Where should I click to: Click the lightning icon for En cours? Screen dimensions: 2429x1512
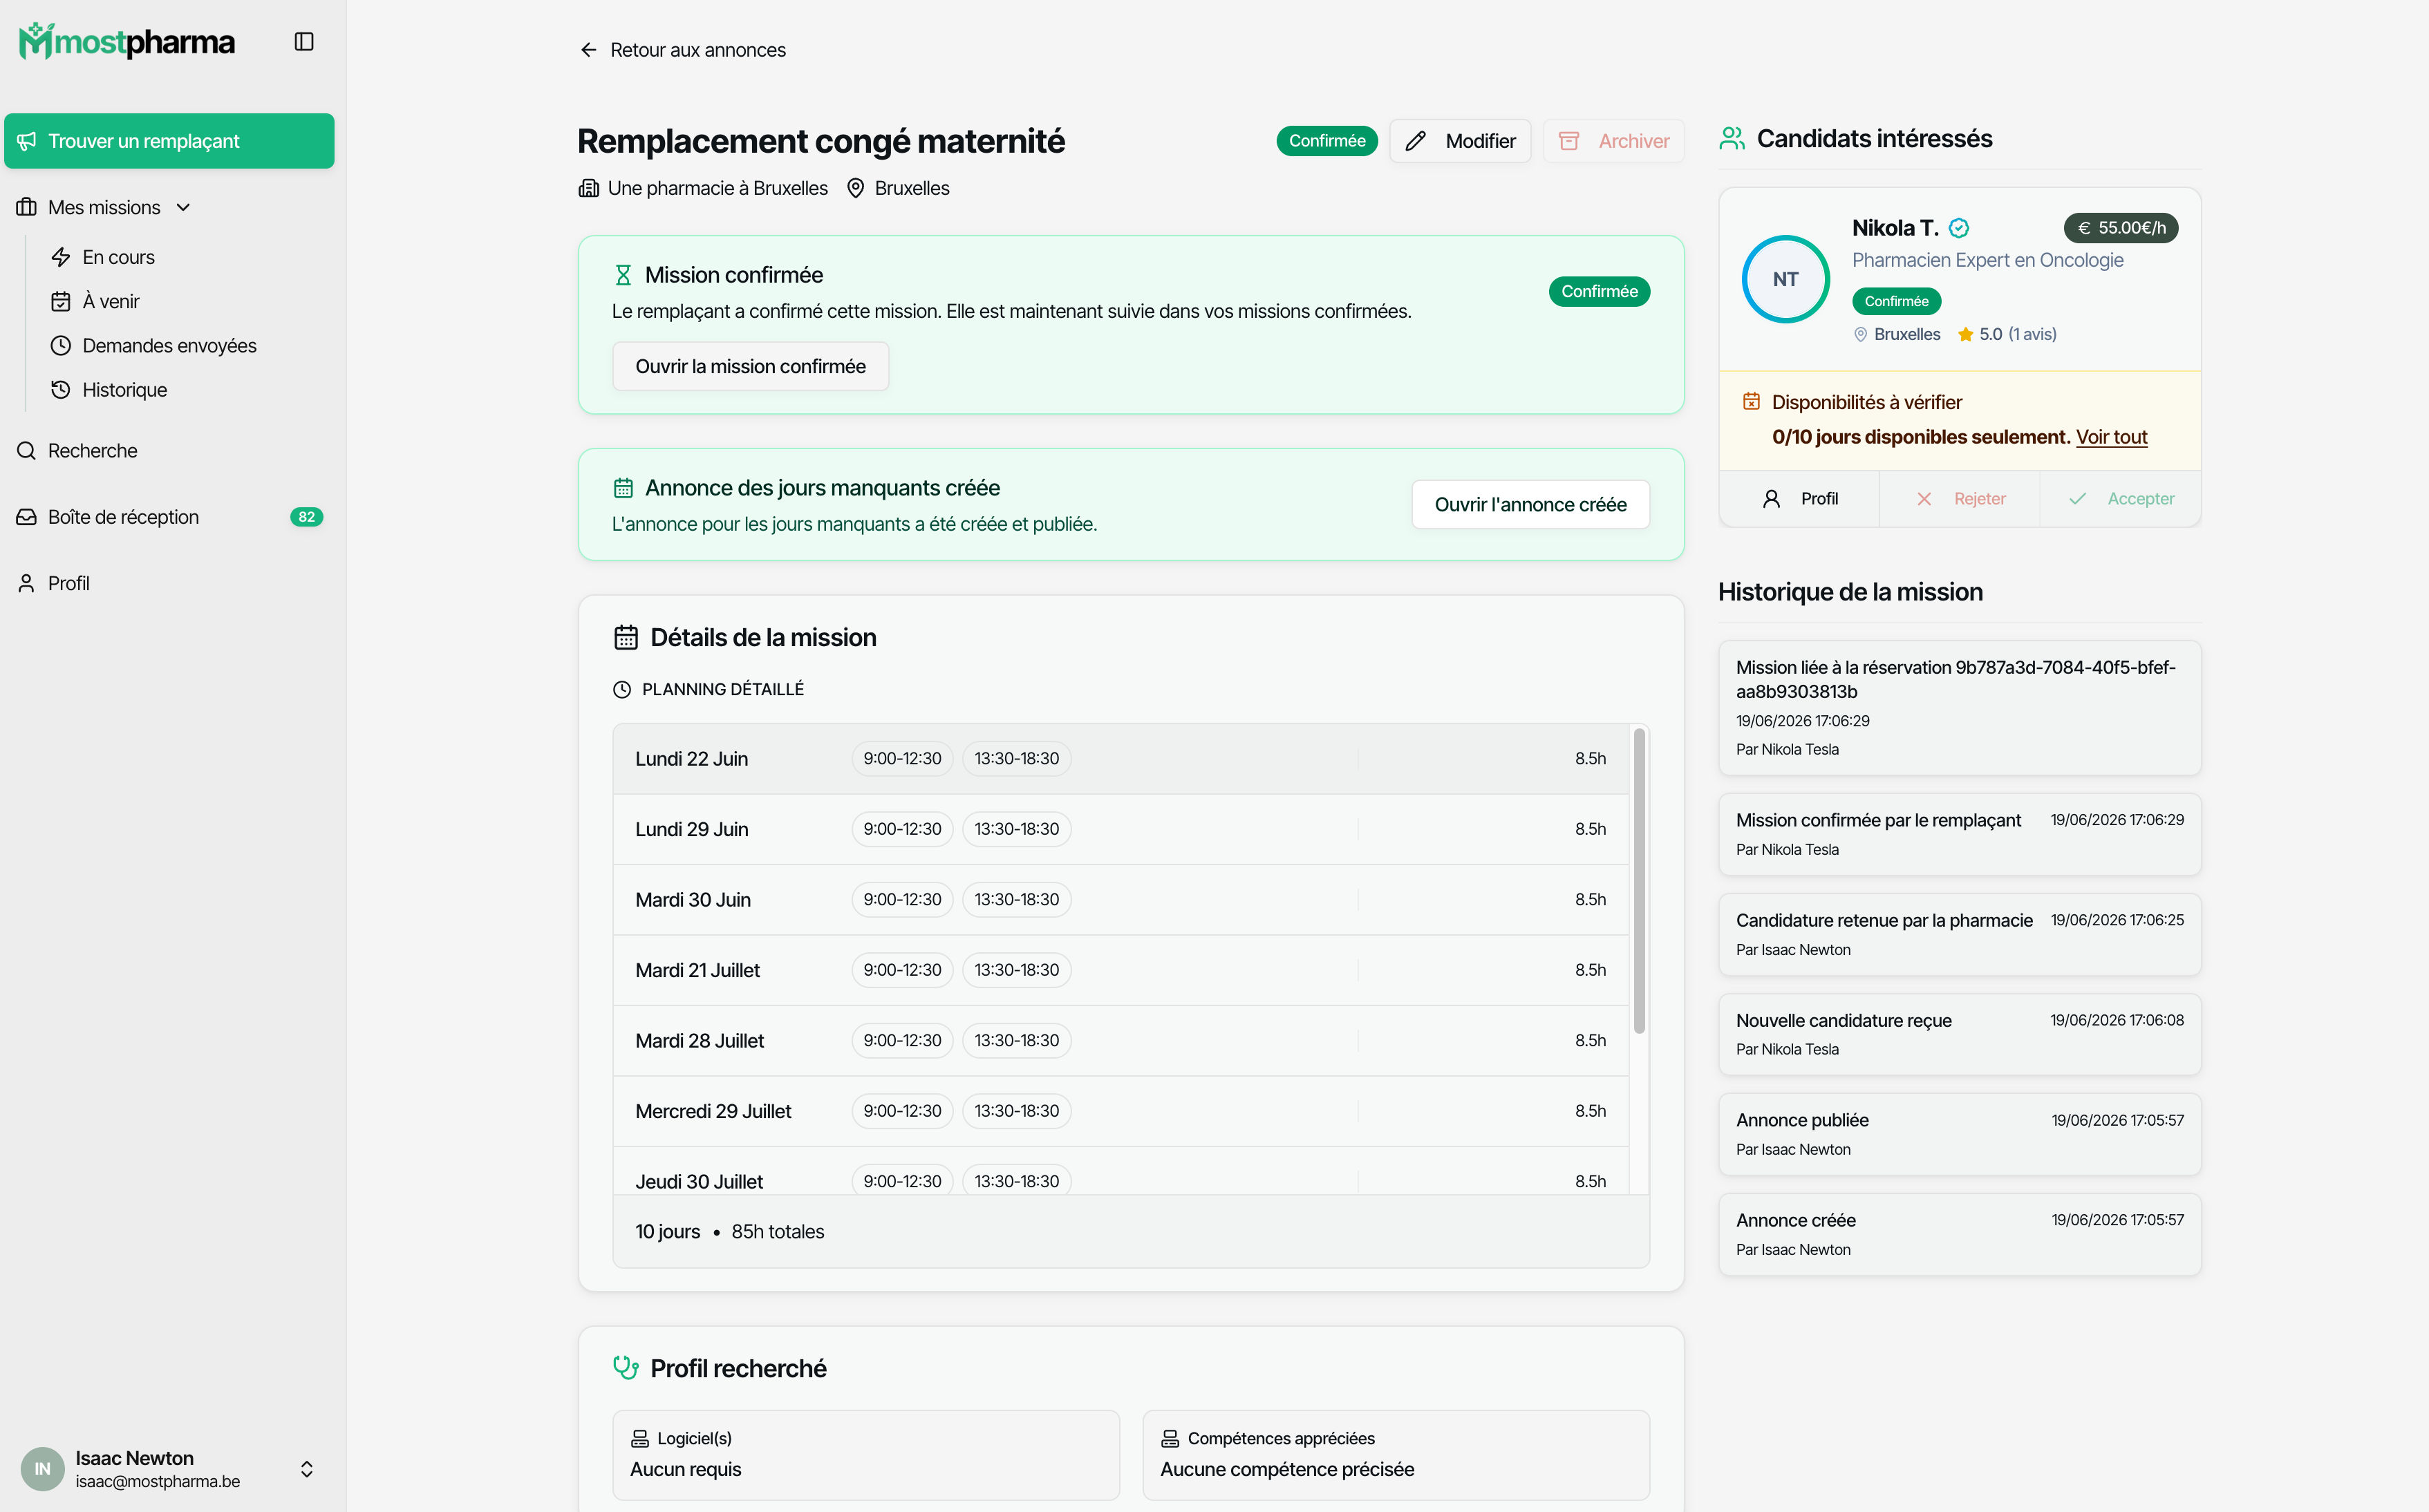(61, 257)
